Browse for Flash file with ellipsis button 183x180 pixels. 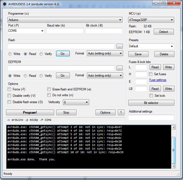120,46
